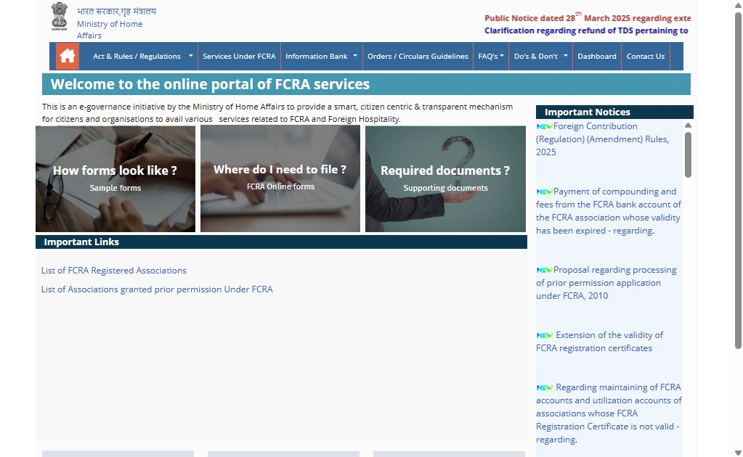This screenshot has height=457, width=743.
Task: Open List of Associations granted prior permission link
Action: point(157,289)
